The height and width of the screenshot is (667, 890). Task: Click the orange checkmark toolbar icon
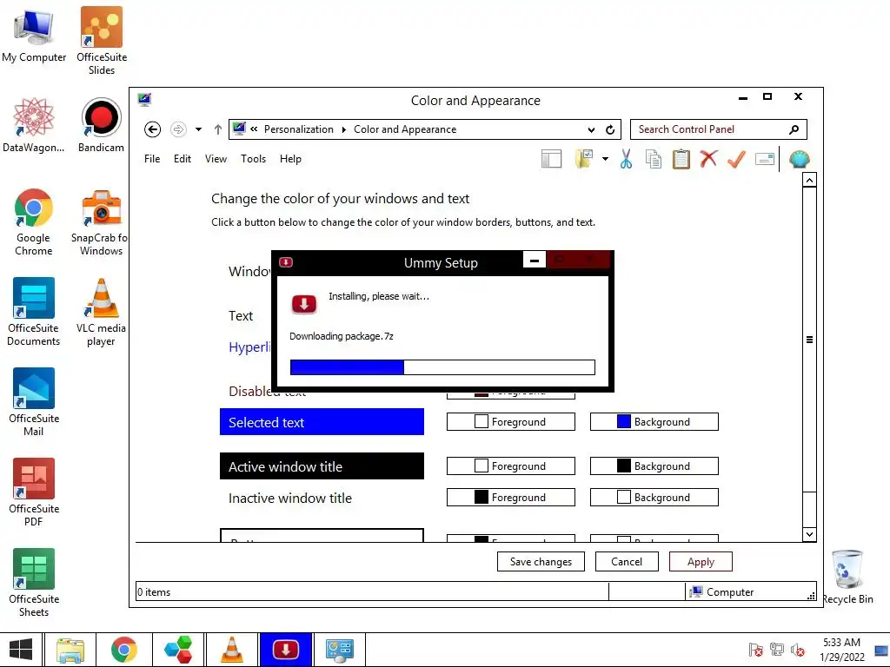pyautogui.click(x=736, y=159)
